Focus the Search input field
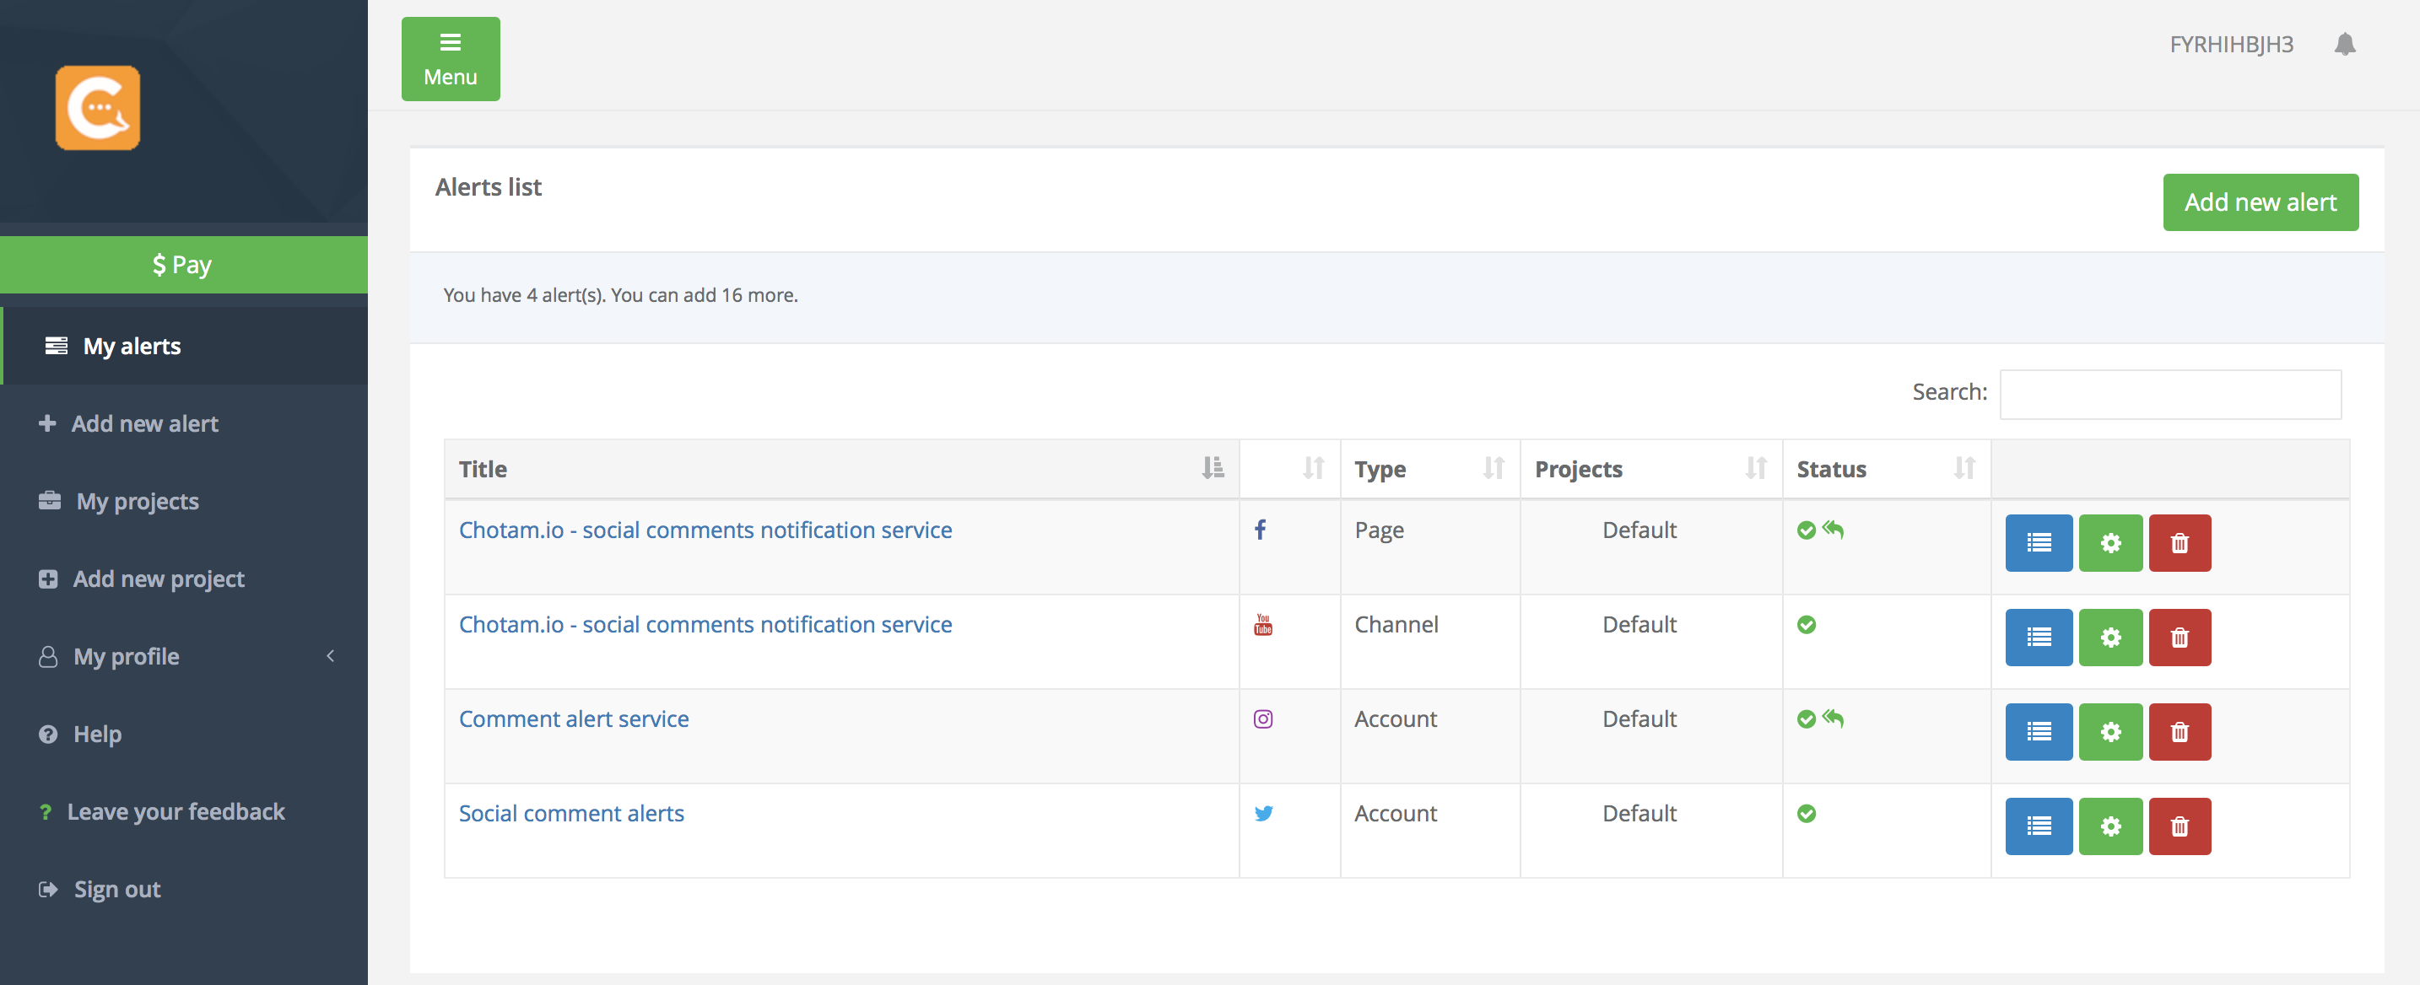Viewport: 2420px width, 985px height. pyautogui.click(x=2169, y=394)
